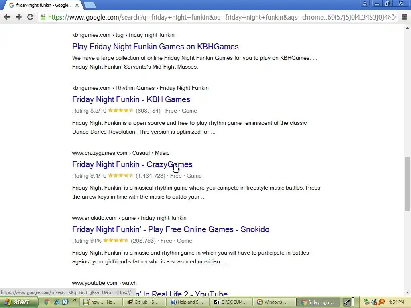Open Friday Night Funkin - CrazyGames result
Viewport: 411px width, 308px height.
click(x=132, y=164)
